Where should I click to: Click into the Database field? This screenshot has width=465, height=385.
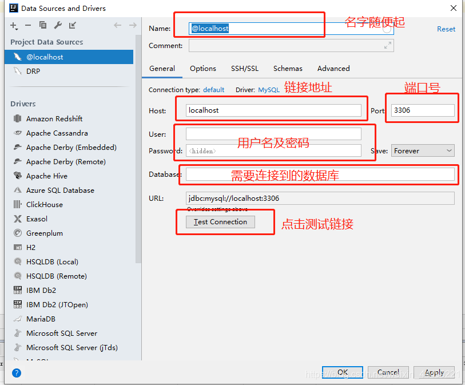tap(320, 174)
